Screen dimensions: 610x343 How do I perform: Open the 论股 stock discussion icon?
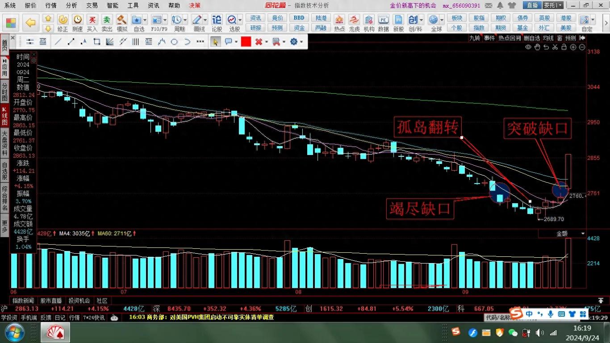click(x=217, y=23)
